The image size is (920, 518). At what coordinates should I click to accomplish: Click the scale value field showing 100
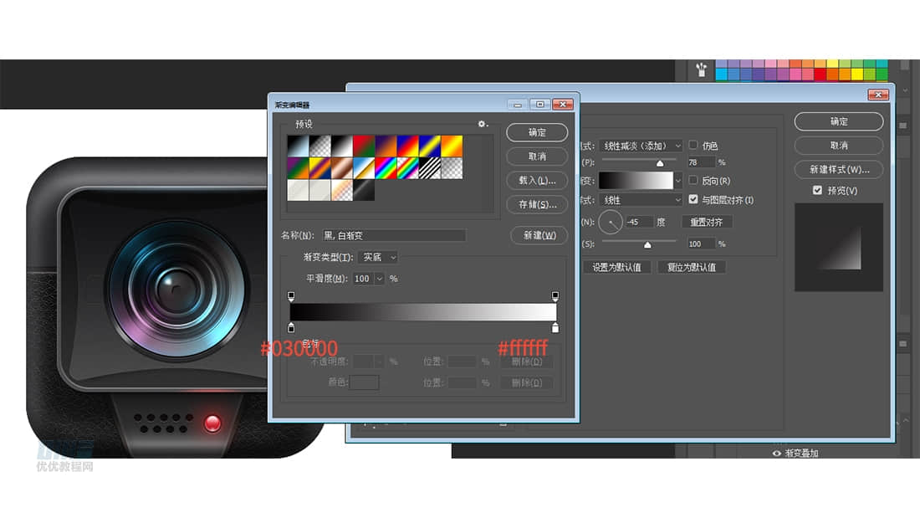point(701,244)
